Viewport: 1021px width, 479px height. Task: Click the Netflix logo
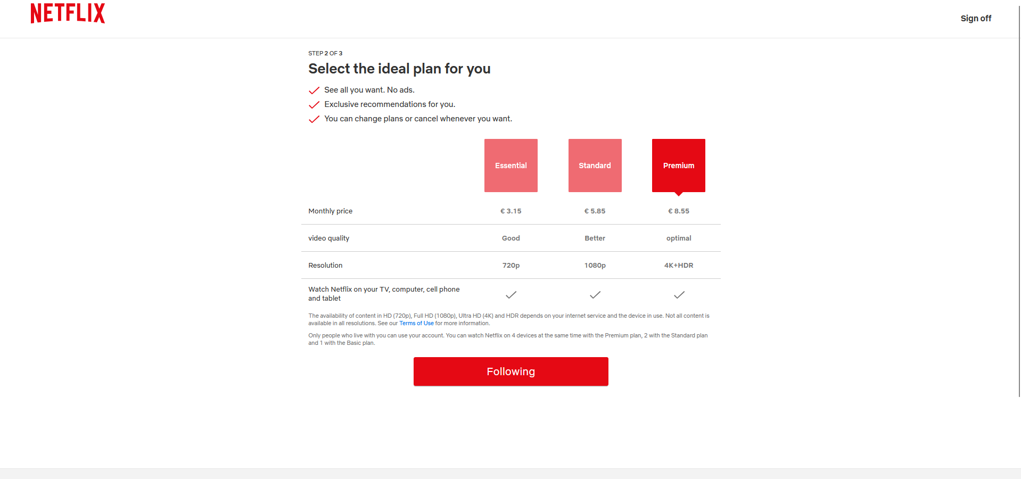[x=68, y=13]
